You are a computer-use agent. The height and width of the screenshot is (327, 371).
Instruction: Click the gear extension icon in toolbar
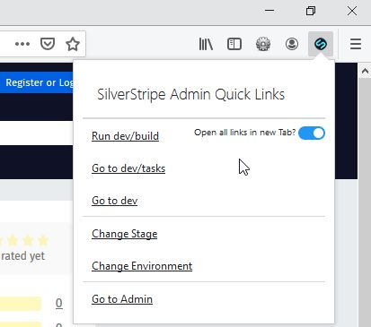pos(263,44)
